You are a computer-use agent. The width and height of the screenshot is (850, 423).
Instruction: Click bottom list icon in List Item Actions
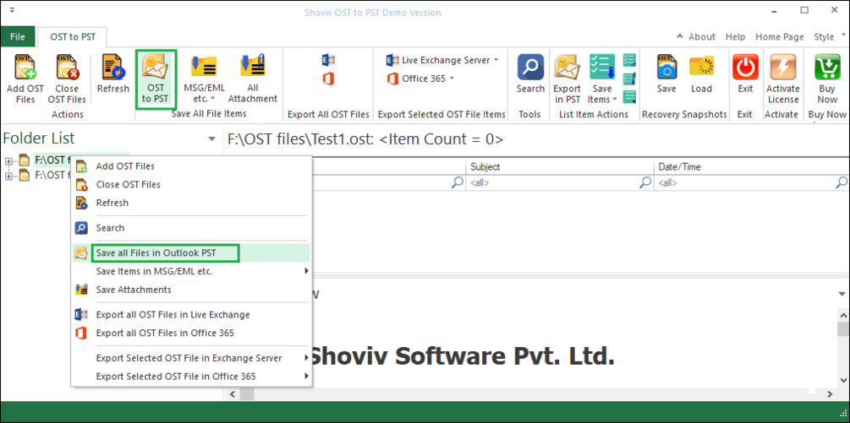point(629,97)
